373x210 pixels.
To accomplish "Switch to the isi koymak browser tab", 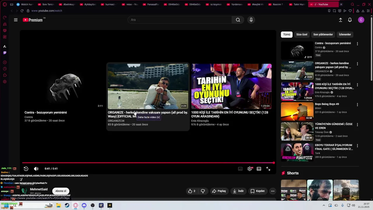I will pos(214,4).
